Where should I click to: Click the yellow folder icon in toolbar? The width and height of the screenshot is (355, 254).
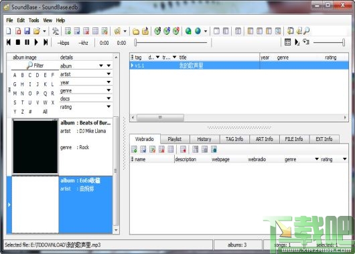136,31
